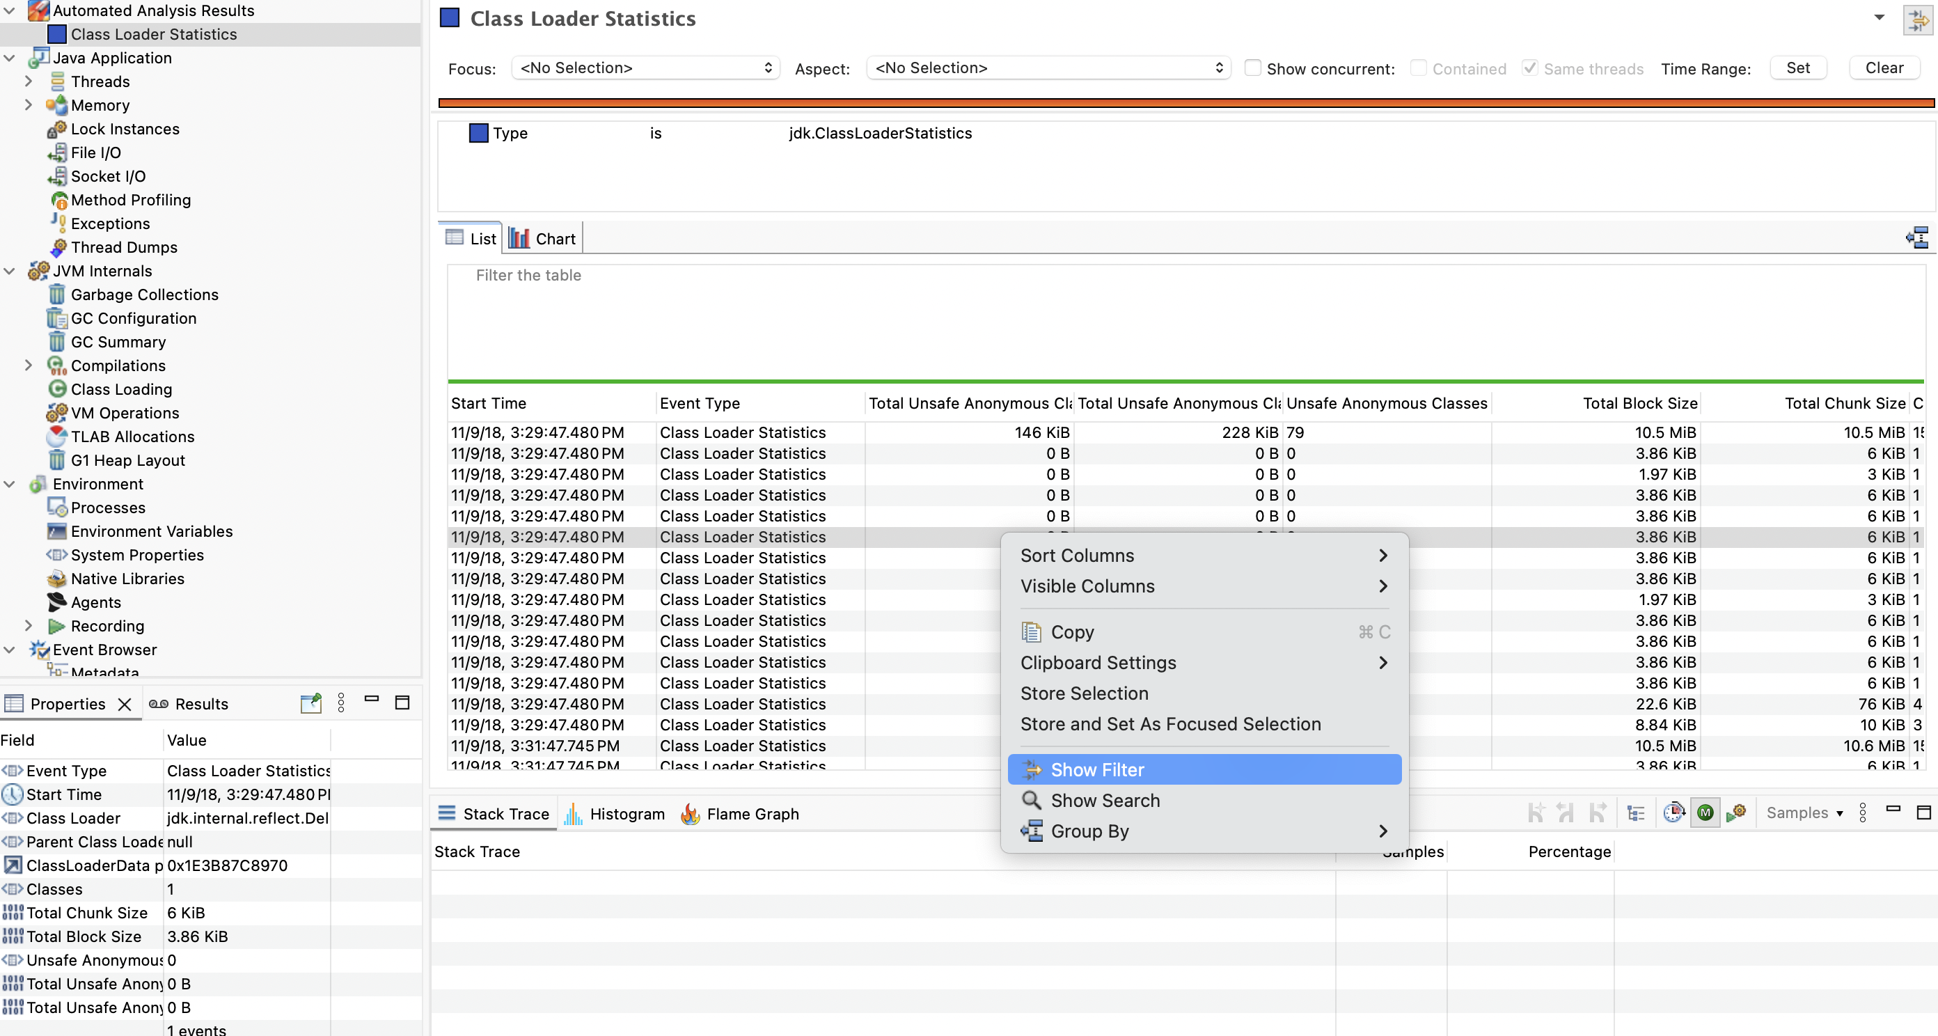The image size is (1938, 1036).
Task: Open the Focus selection dropdown
Action: pyautogui.click(x=645, y=68)
